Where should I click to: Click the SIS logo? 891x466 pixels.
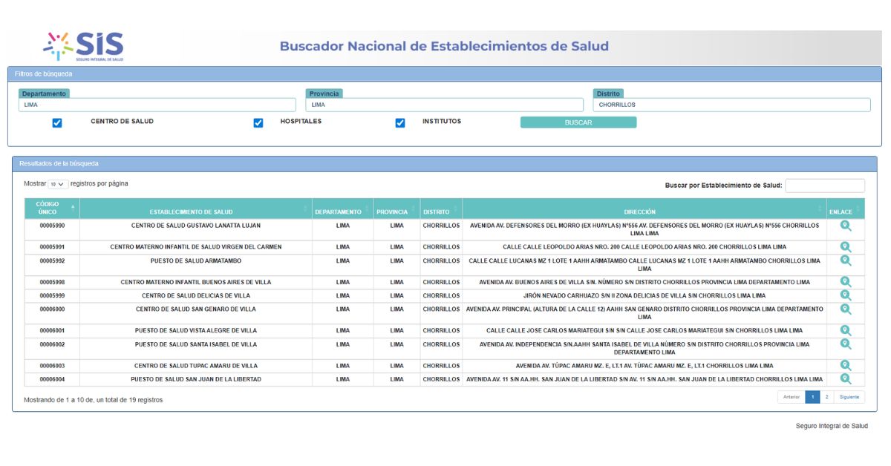tap(83, 46)
